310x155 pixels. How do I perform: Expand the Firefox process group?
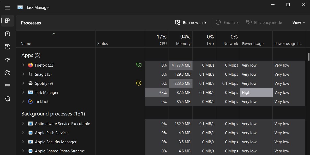pos(23,65)
